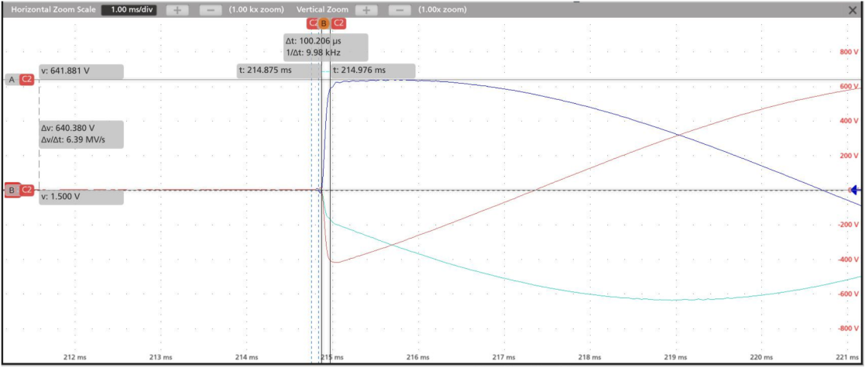Select the v: 1.500 V cursor readout
Screen dimensions: 865x368
click(x=81, y=197)
